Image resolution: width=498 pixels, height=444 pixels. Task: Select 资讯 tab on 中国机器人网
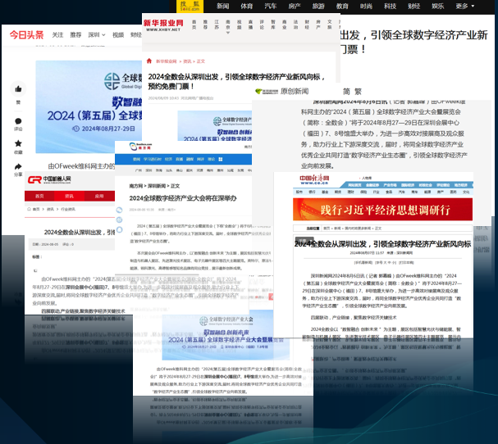point(69,196)
